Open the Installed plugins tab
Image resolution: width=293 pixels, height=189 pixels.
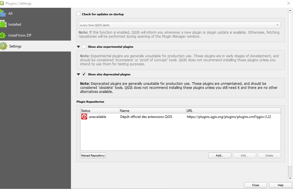point(35,24)
